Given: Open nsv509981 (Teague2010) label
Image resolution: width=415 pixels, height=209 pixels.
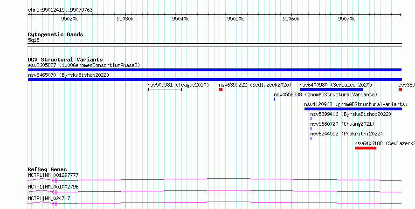Looking at the screenshot, I should (x=178, y=85).
